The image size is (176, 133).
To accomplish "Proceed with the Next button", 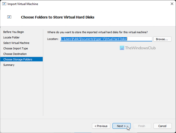I will (x=121, y=126).
